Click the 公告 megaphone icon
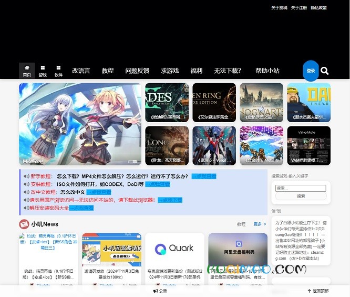 click(156, 291)
